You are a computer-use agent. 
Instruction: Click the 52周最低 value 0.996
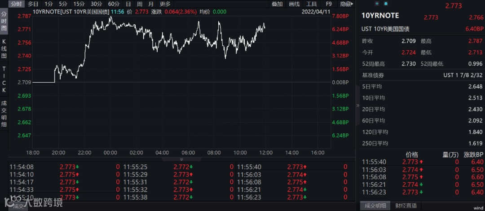pos(476,64)
